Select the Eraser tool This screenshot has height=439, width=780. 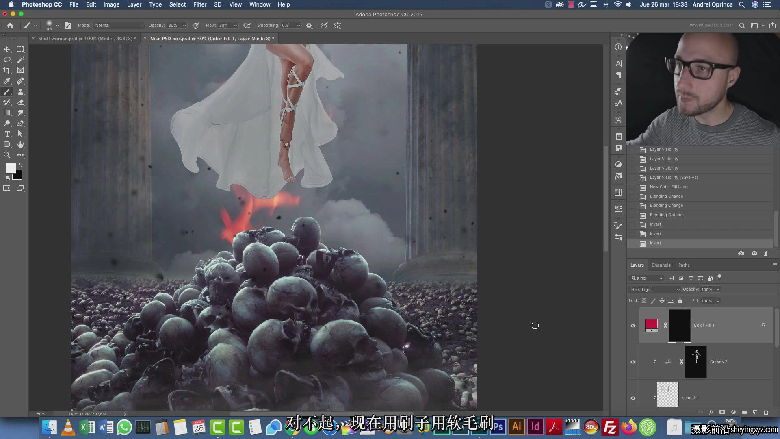coord(20,102)
